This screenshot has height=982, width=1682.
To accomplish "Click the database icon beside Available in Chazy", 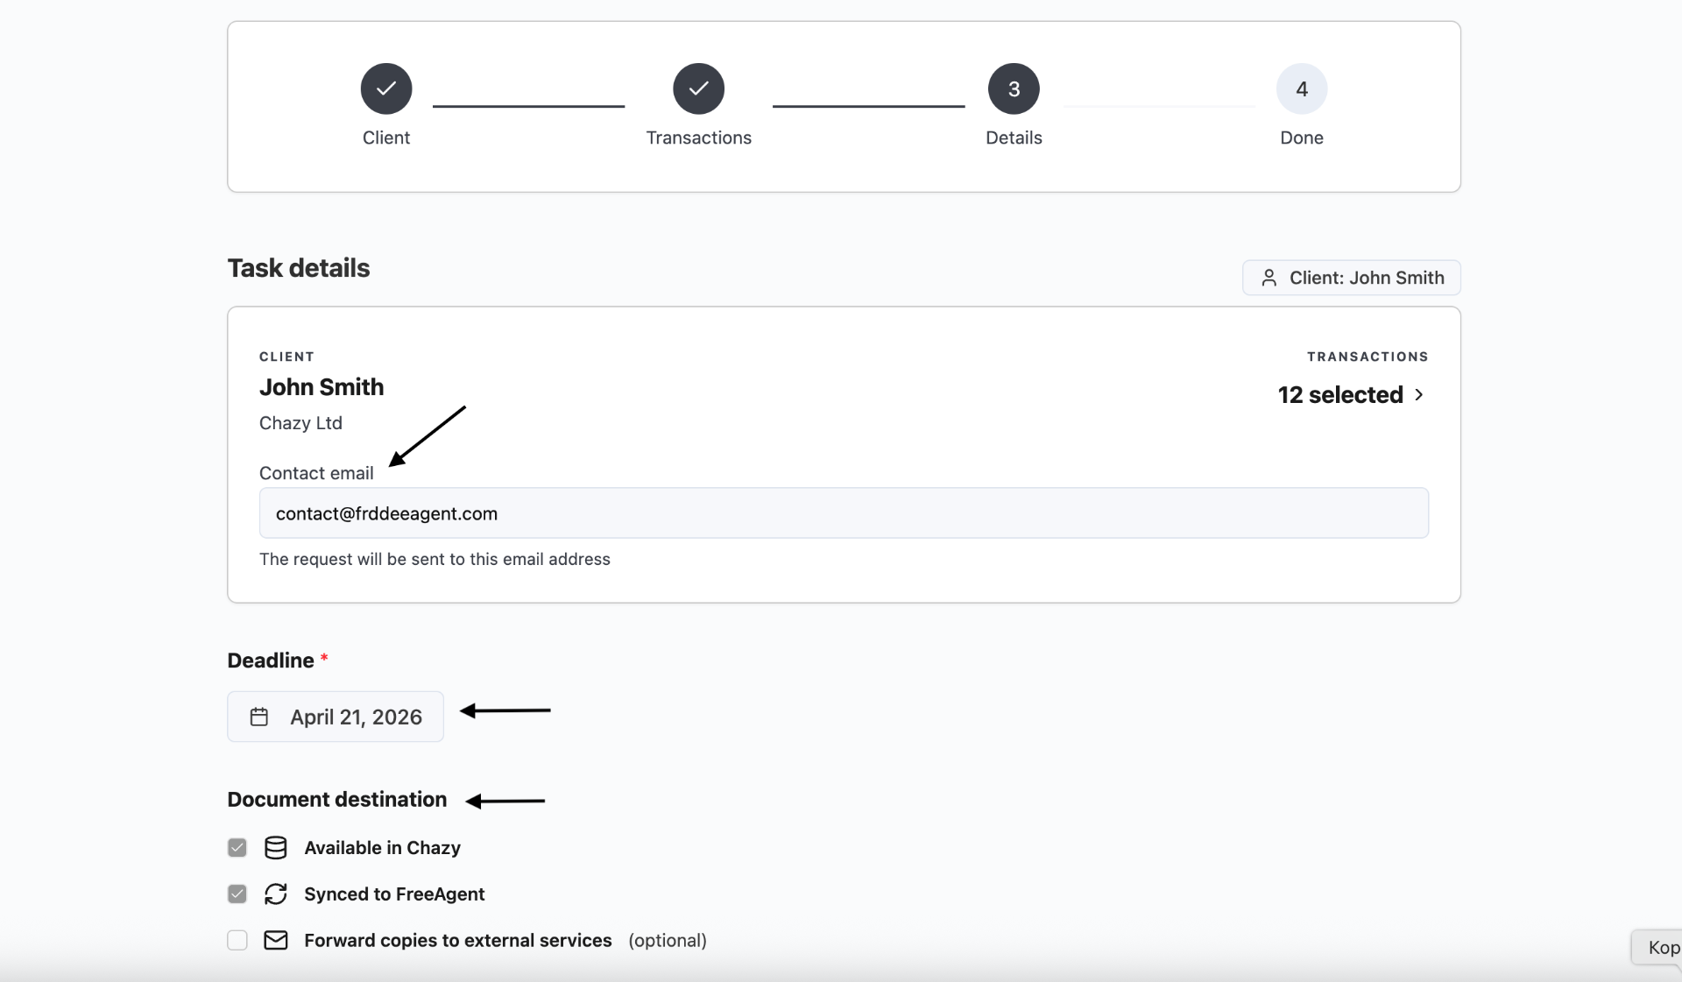I will [276, 848].
